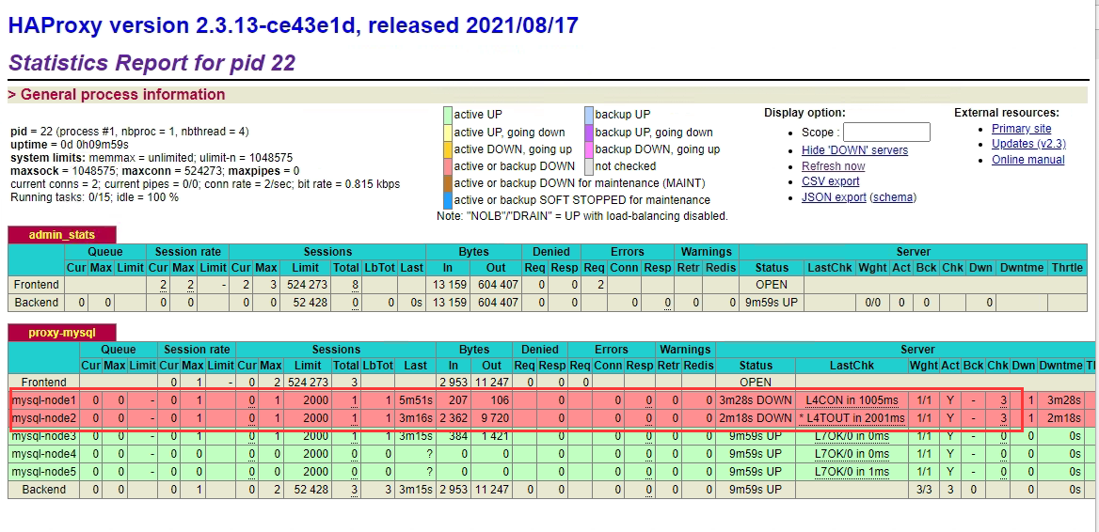Click the mysql-node2 server name
Image resolution: width=1099 pixels, height=532 pixels.
(x=43, y=418)
